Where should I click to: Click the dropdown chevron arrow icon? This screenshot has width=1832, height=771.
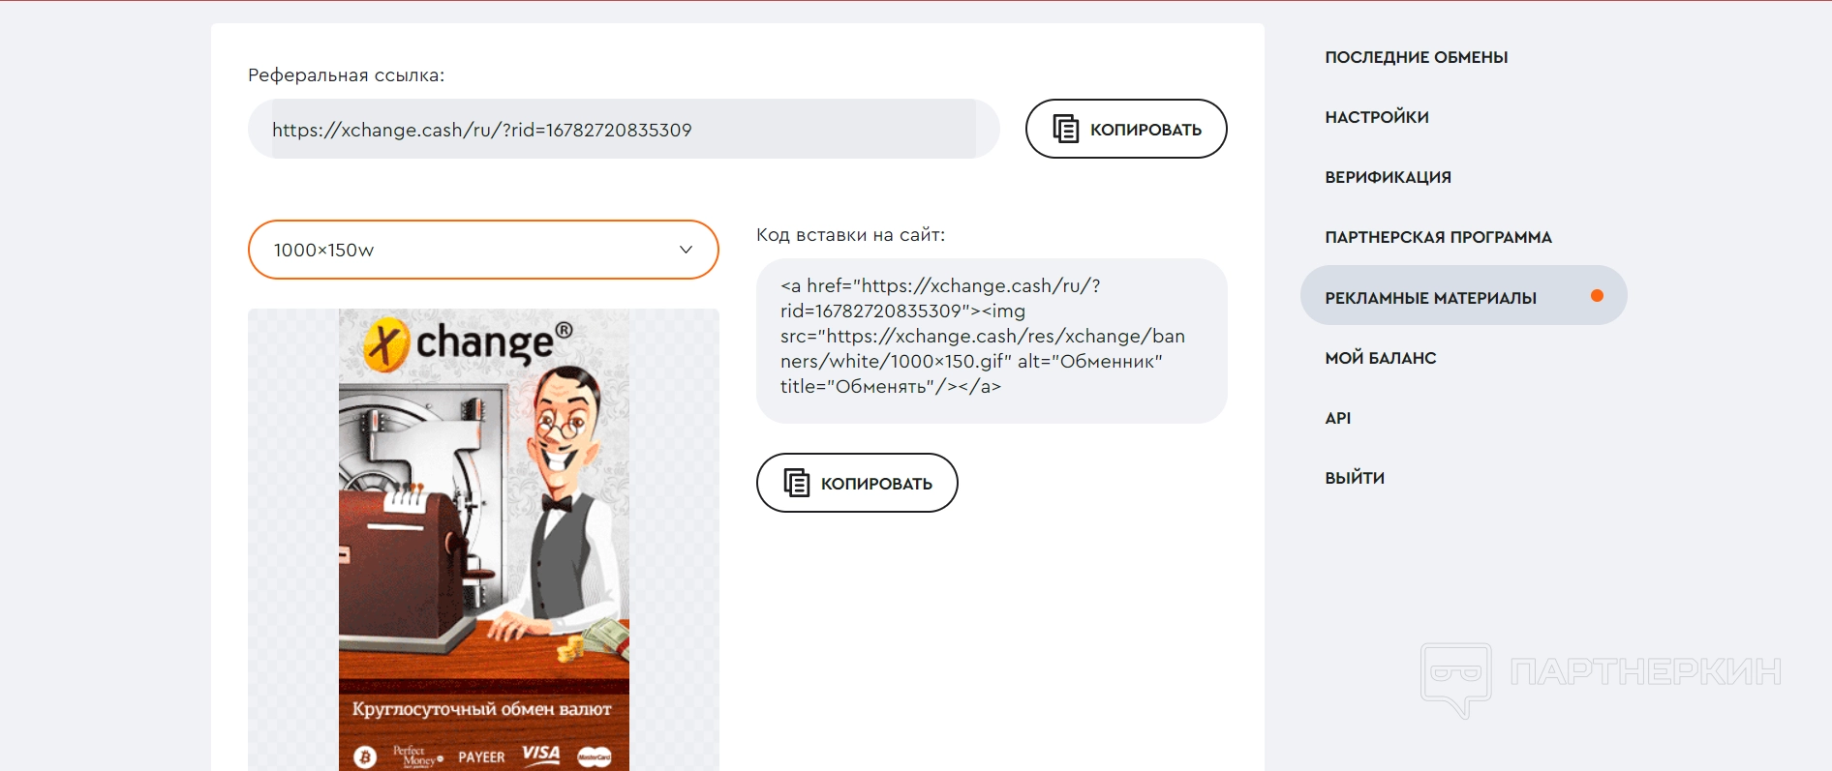coord(686,250)
